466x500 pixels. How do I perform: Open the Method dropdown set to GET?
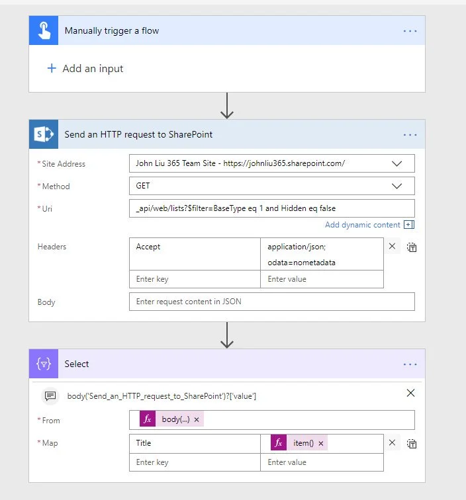[397, 186]
